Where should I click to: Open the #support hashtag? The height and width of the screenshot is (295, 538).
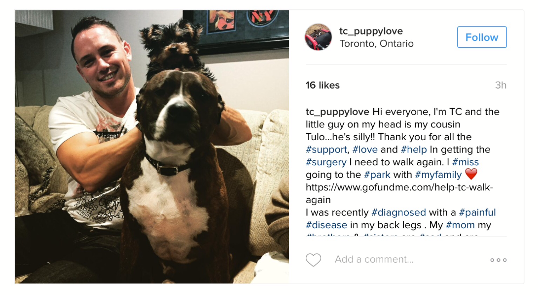(326, 149)
